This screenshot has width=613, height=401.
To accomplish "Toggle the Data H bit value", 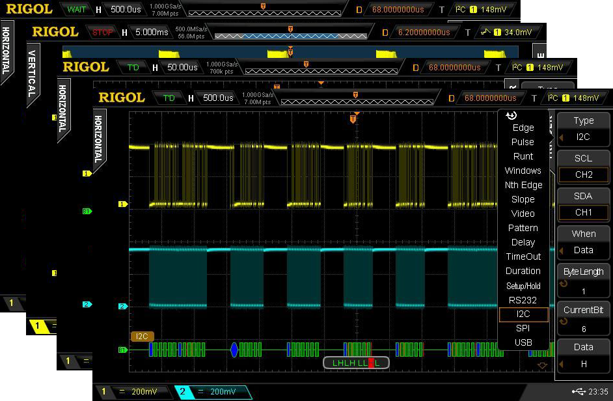I will 583,355.
